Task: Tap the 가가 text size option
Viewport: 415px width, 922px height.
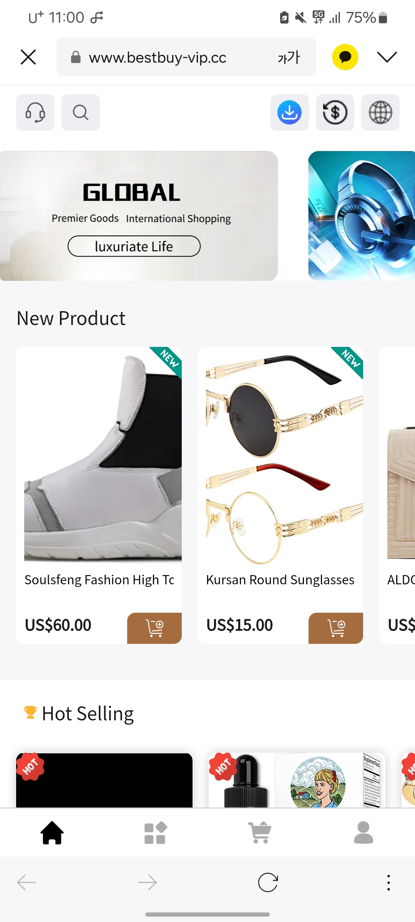Action: tap(289, 57)
